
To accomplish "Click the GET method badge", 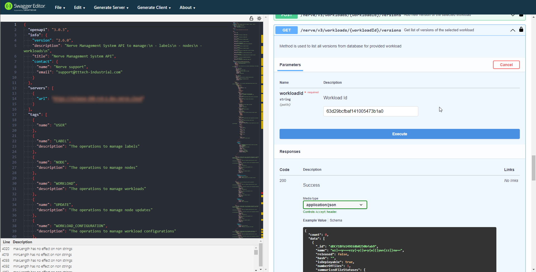I will pyautogui.click(x=286, y=30).
